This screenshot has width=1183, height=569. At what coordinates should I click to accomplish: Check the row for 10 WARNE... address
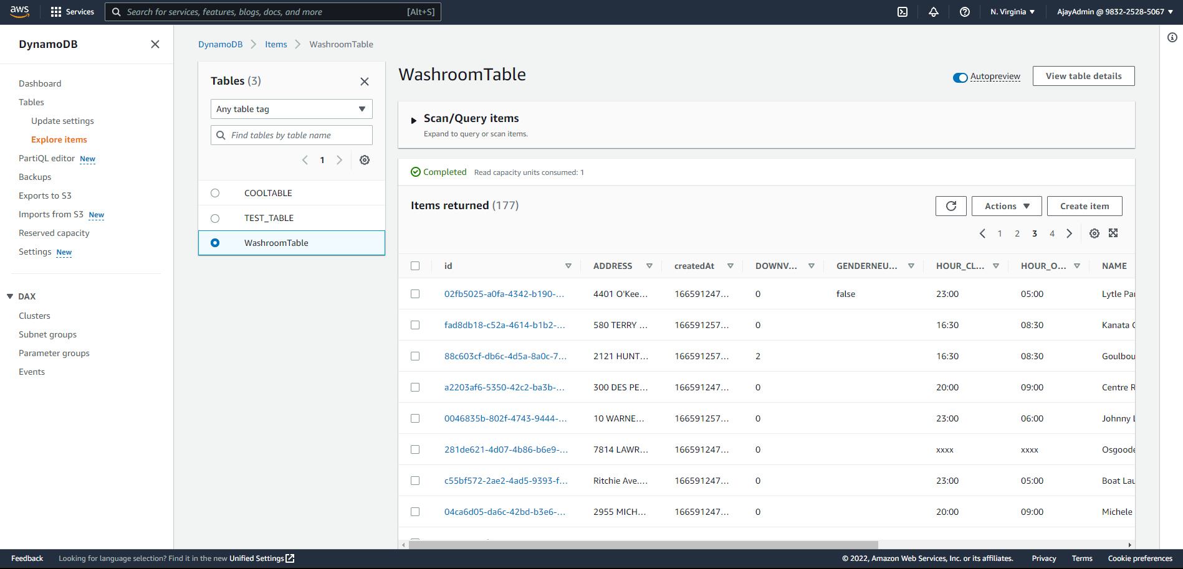pos(415,418)
